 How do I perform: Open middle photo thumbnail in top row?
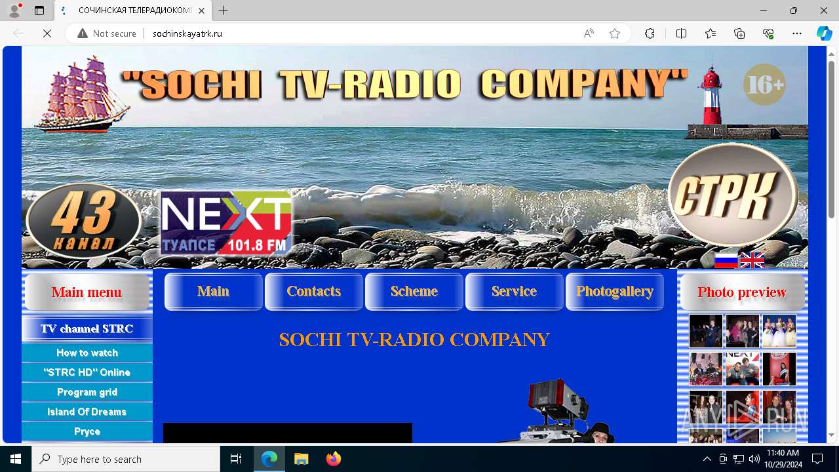[743, 331]
